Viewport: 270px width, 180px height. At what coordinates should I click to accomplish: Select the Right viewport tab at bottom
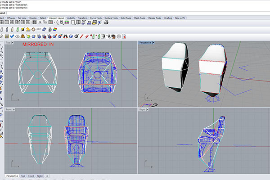pos(40,175)
